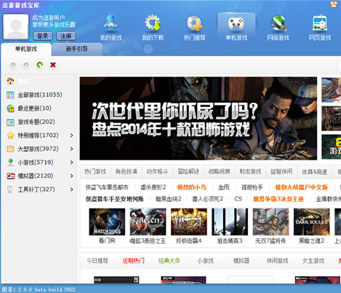Expand the 特别推荐 arrow

(71, 136)
